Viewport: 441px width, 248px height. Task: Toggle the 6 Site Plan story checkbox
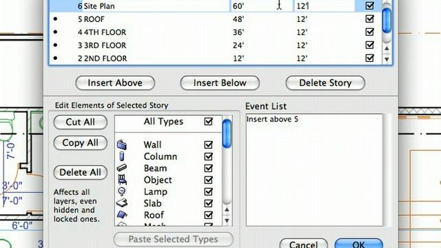pos(369,6)
